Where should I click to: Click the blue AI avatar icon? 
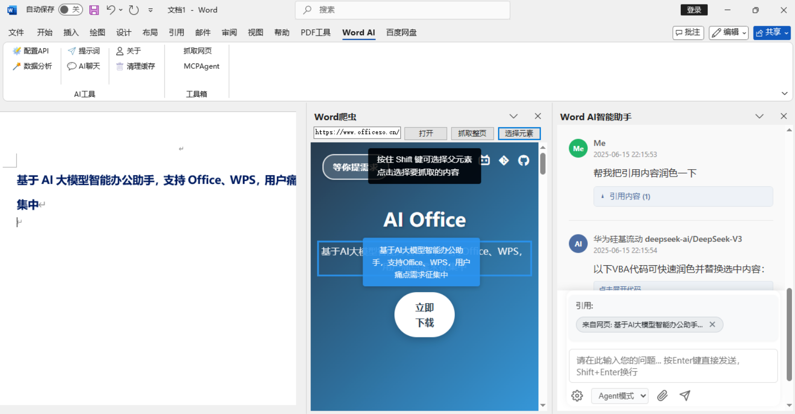(578, 244)
